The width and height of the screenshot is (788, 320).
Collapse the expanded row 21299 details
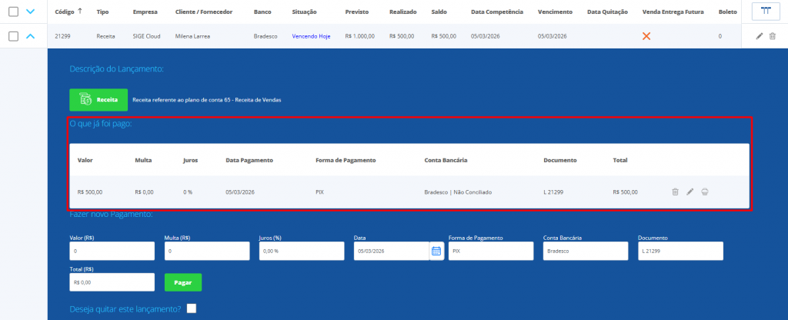coord(30,36)
